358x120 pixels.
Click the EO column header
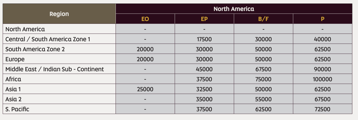[145, 19]
